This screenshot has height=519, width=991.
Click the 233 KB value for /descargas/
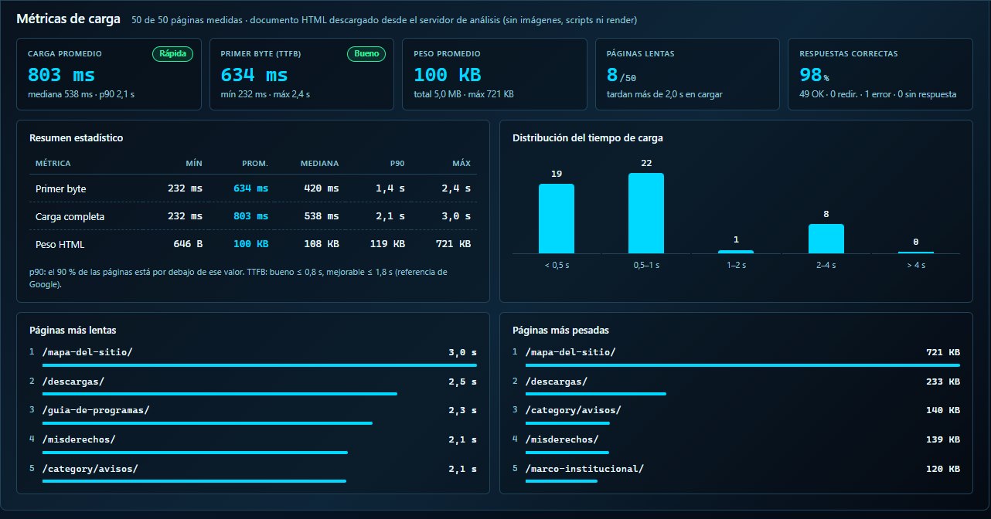click(943, 382)
